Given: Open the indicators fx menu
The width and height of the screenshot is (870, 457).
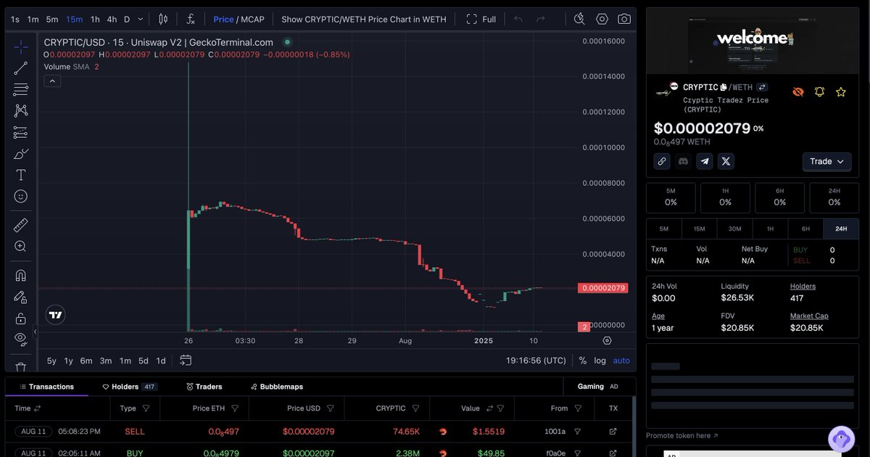Looking at the screenshot, I should tap(191, 20).
